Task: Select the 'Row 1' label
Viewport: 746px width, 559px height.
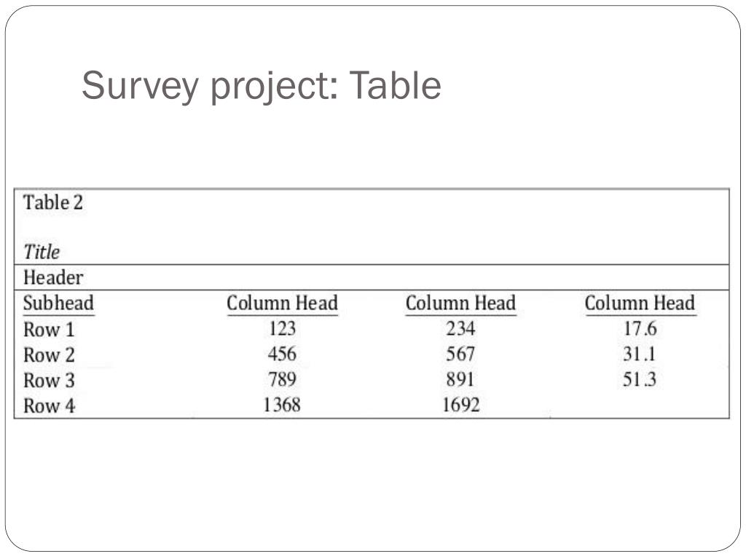Action: 49,330
